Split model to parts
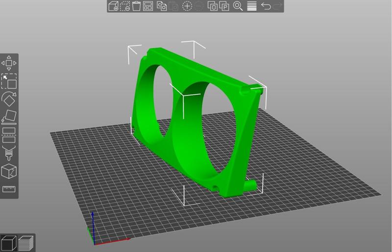This screenshot has width=392, height=252. (x=224, y=6)
